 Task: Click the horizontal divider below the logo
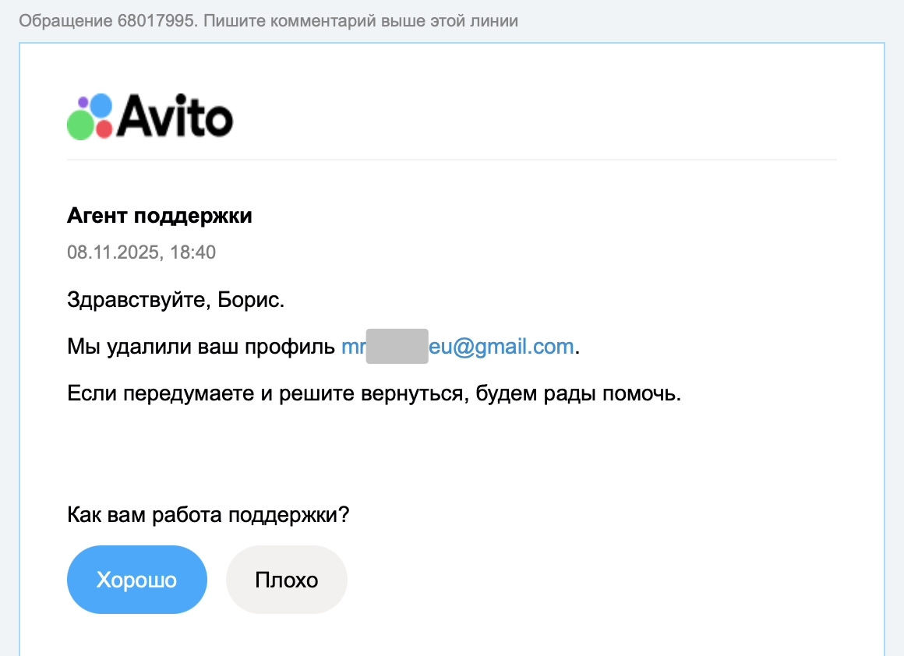pyautogui.click(x=452, y=160)
